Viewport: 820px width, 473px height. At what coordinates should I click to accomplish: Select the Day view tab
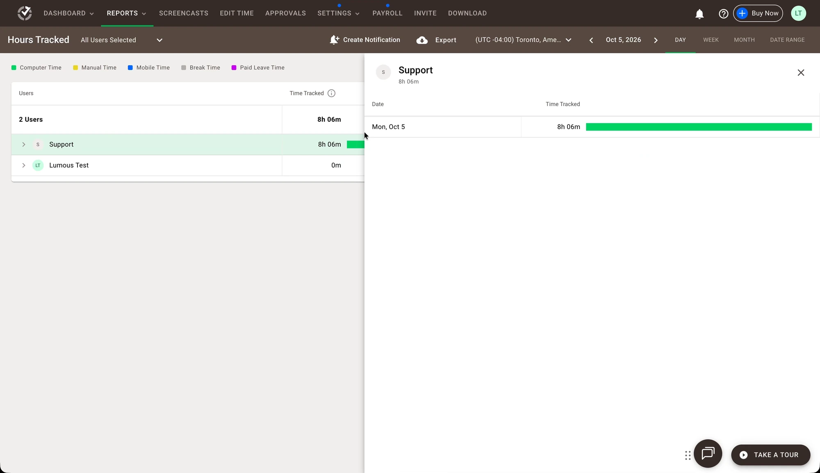680,40
